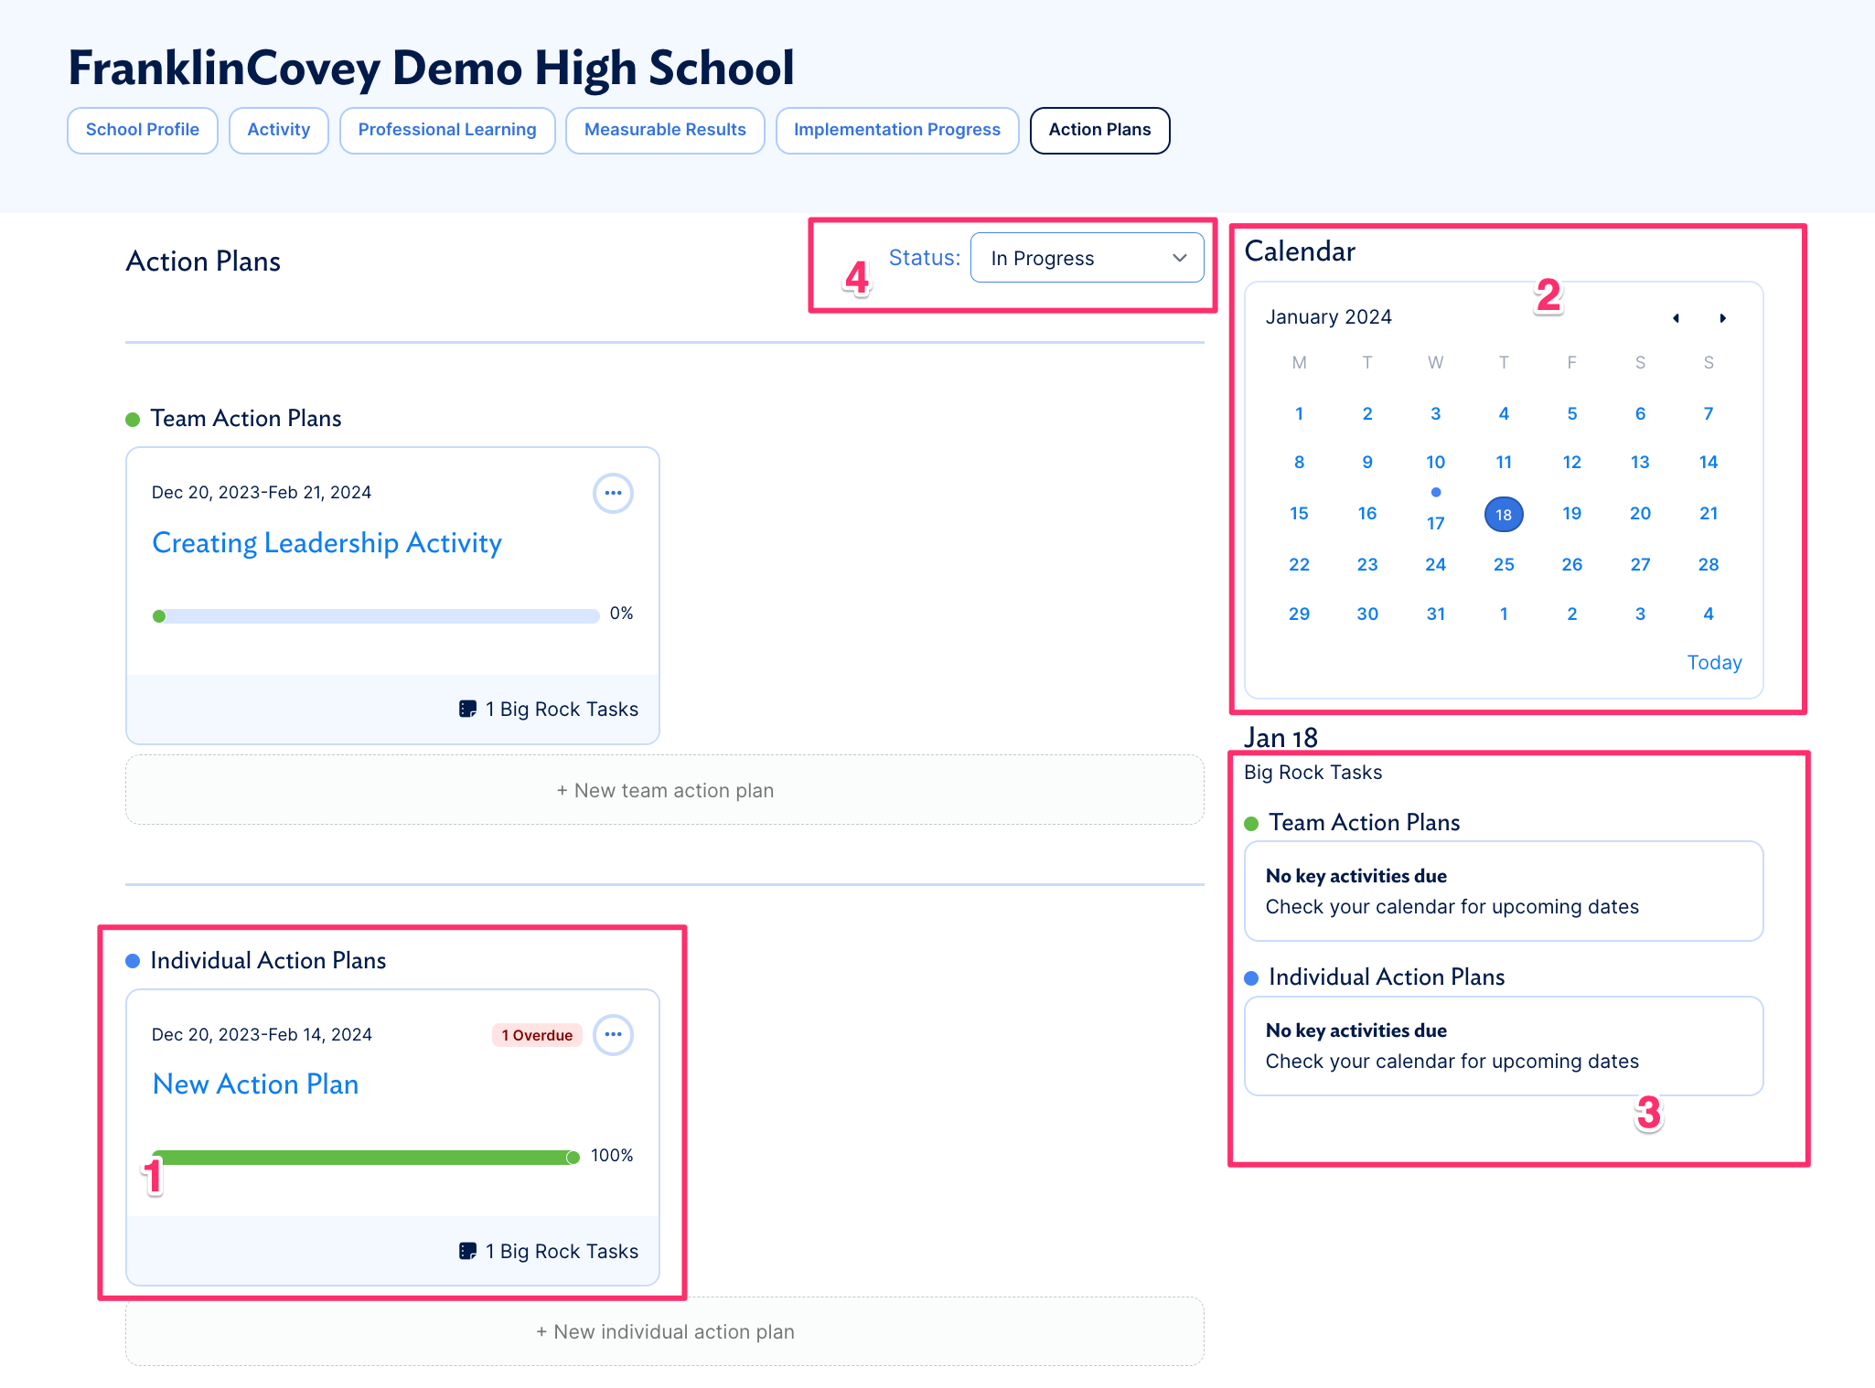Screen dimensions: 1875x1388
Task: Open the options menu on Creating Leadership Activity card
Action: 613,493
